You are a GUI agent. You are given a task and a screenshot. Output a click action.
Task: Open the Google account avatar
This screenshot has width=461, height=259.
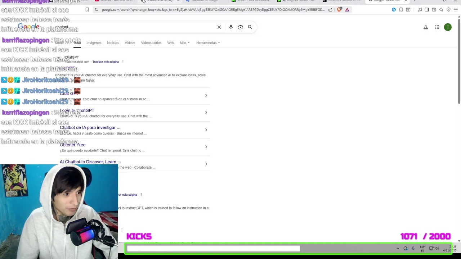coord(448,27)
